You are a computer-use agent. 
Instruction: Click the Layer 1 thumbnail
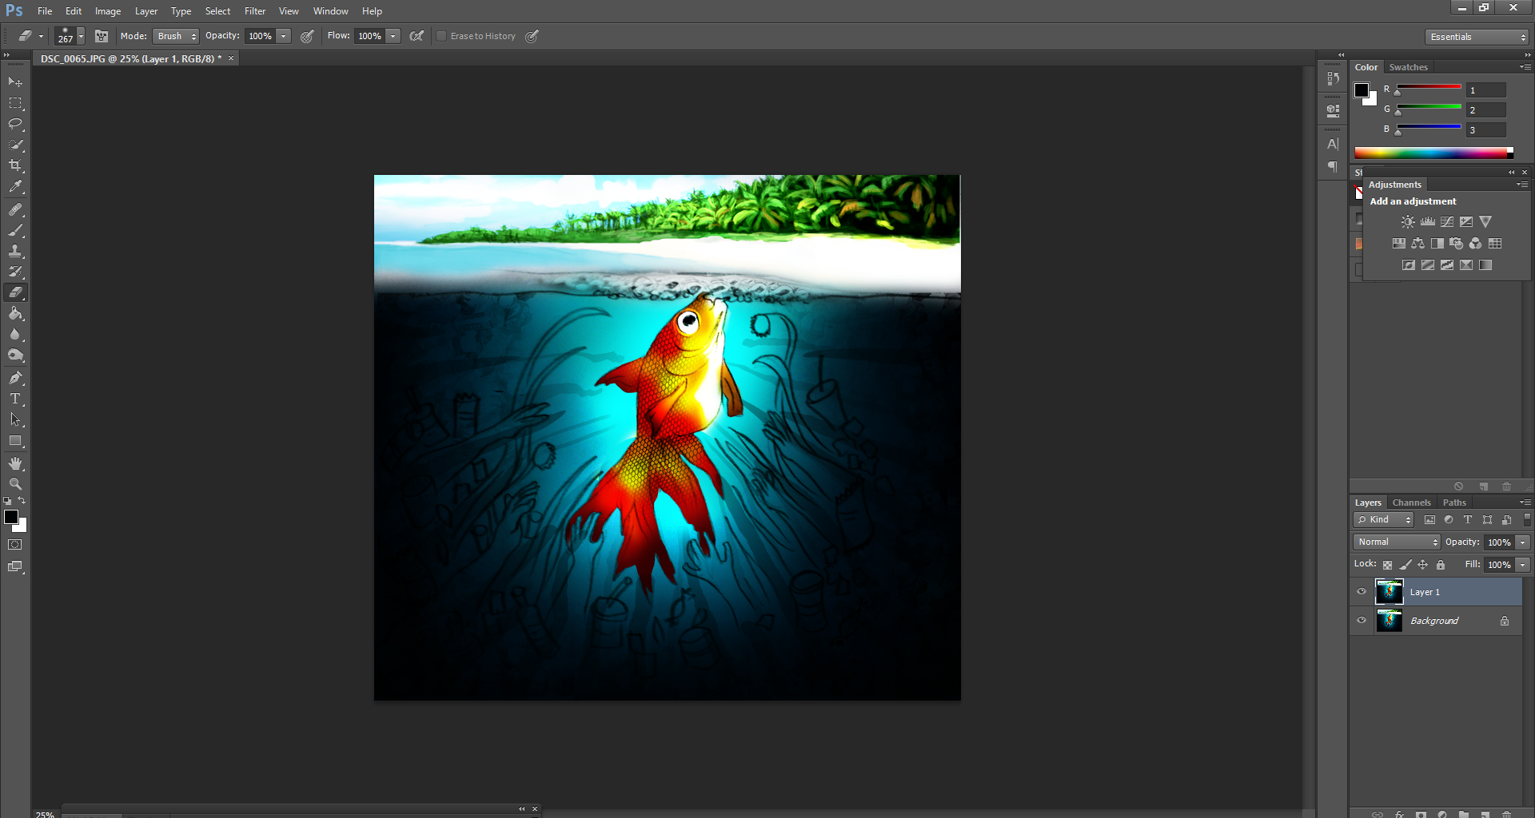coord(1389,592)
